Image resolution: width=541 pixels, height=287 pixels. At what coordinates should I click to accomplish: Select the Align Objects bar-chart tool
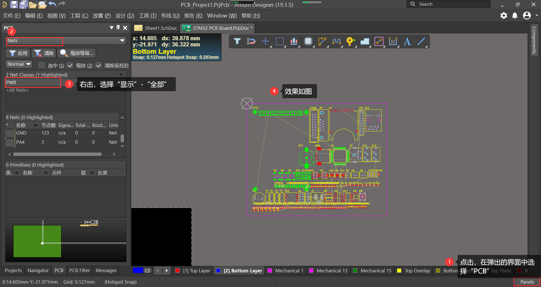tap(294, 41)
